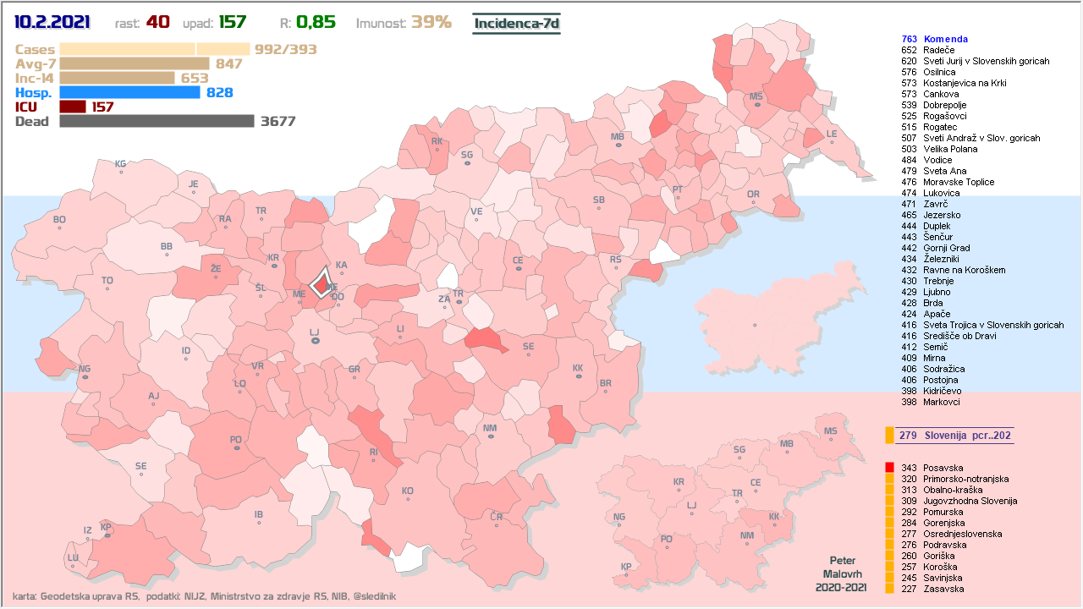Click the dark red ICU bar
1083x609 pixels.
tap(73, 107)
